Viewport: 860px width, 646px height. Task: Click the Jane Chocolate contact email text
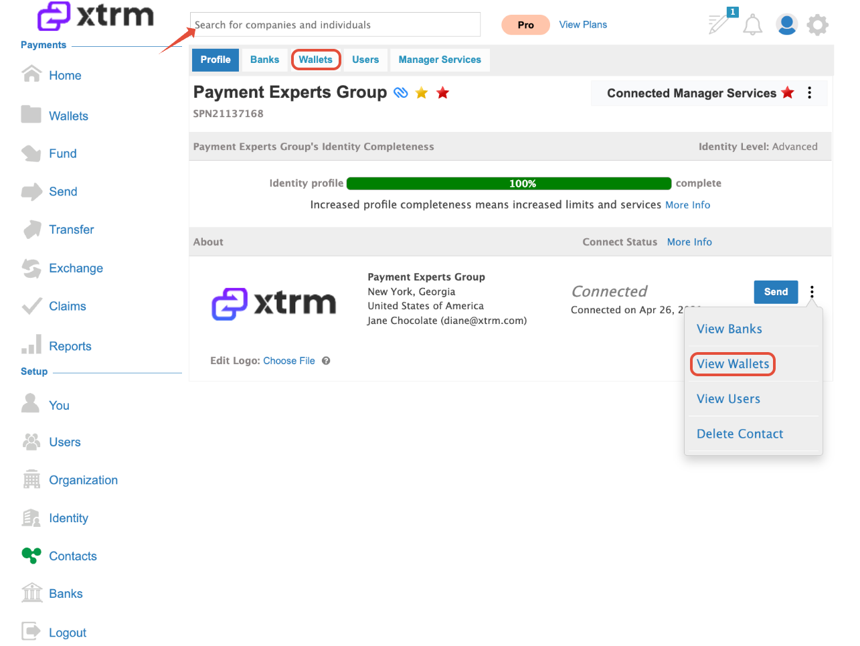(447, 321)
